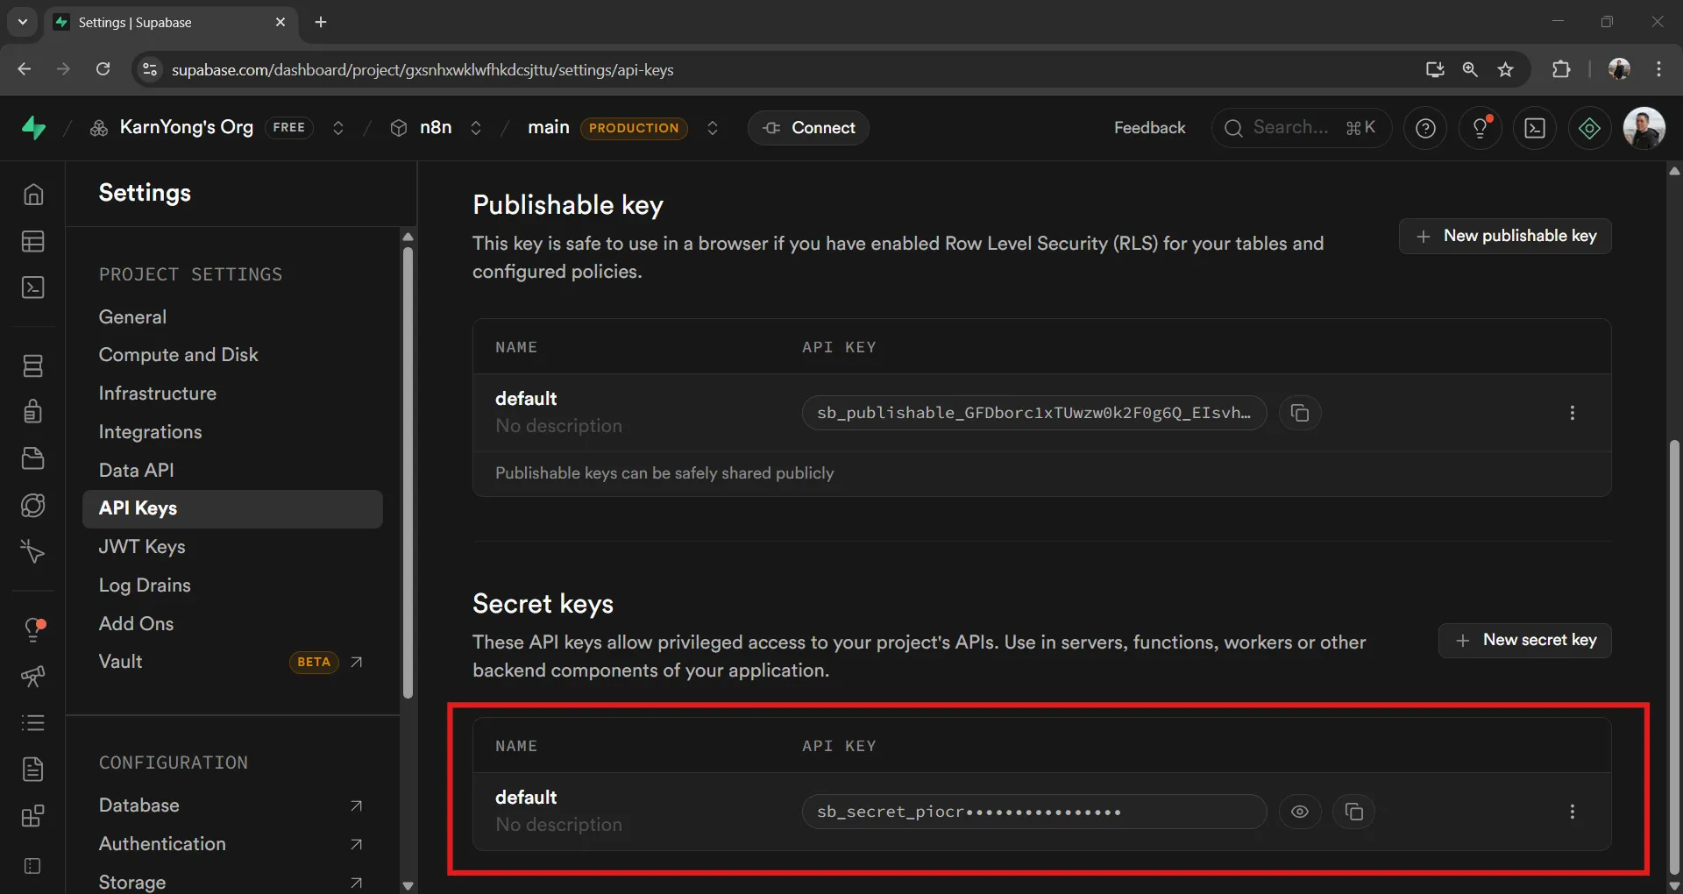Image resolution: width=1683 pixels, height=894 pixels.
Task: Open the secret key row options menu
Action: point(1573,812)
